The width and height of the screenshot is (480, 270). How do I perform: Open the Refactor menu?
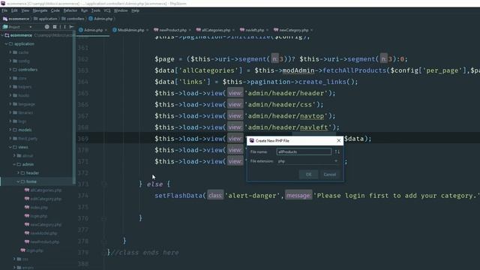(x=70, y=10)
